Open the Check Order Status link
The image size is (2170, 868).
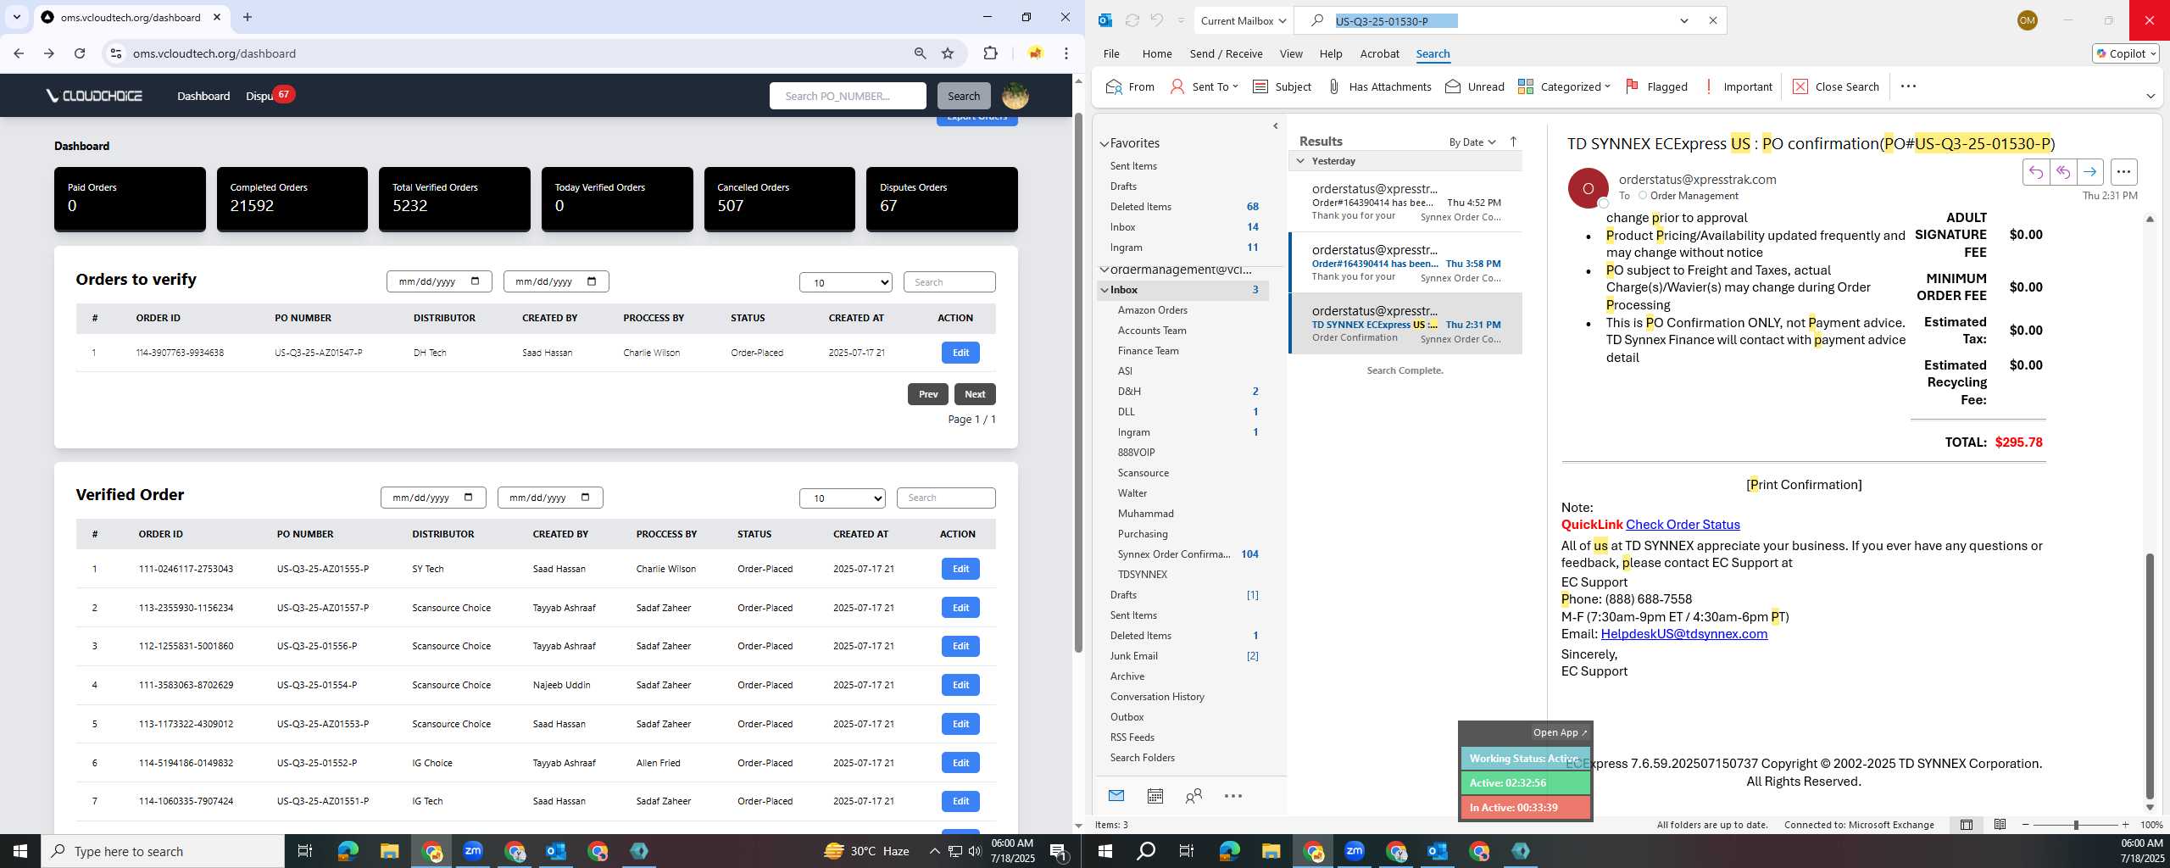(1683, 525)
